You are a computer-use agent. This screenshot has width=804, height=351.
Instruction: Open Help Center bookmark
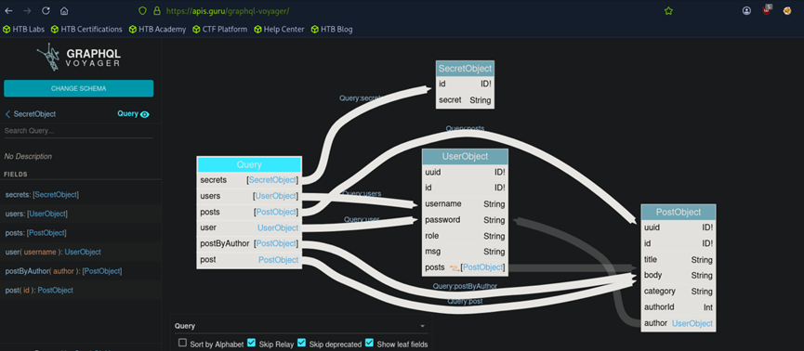(279, 29)
